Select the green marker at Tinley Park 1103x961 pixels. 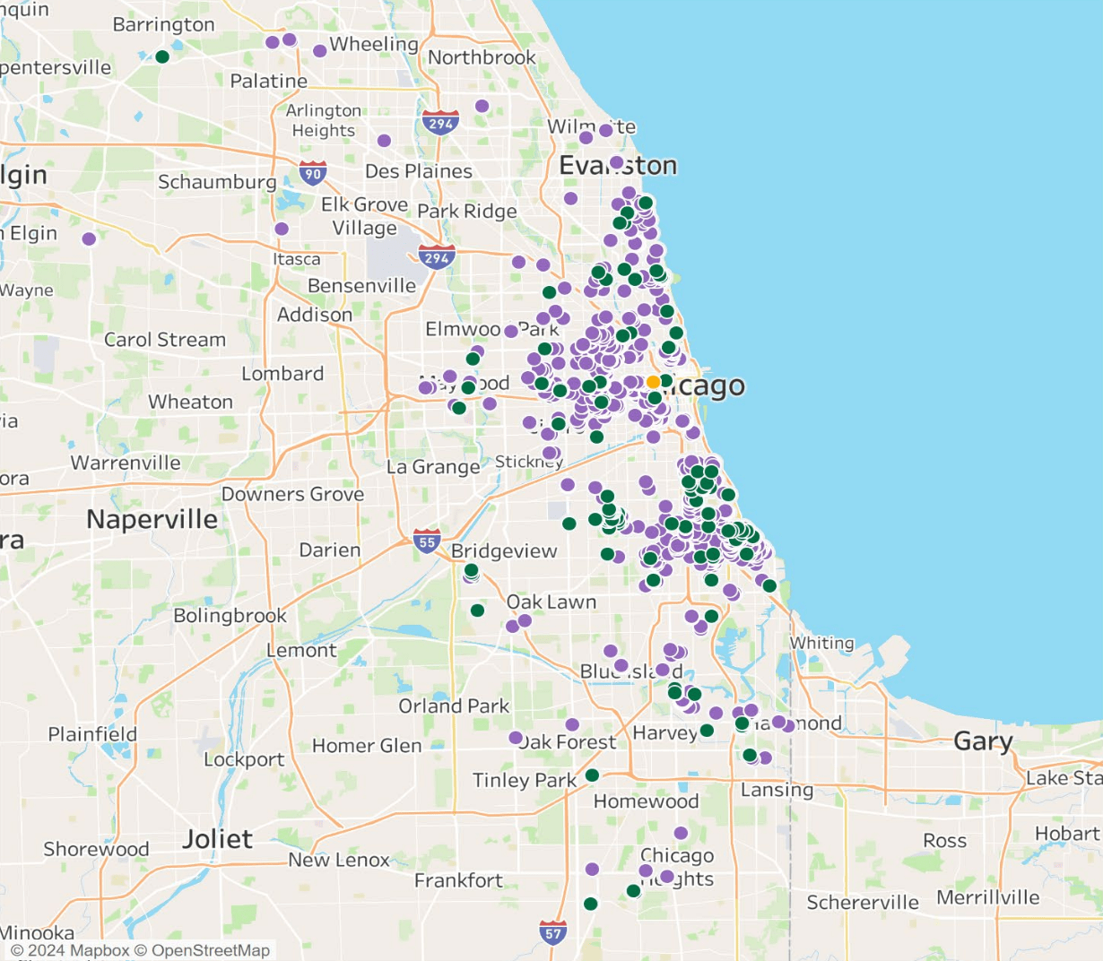click(x=592, y=775)
